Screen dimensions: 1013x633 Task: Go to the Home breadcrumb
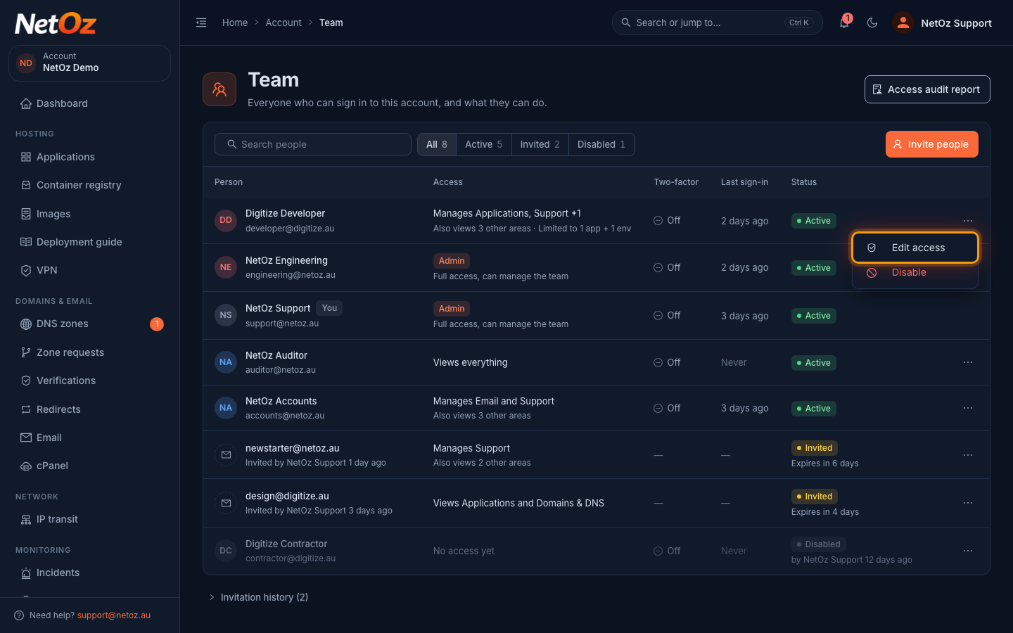pos(235,23)
